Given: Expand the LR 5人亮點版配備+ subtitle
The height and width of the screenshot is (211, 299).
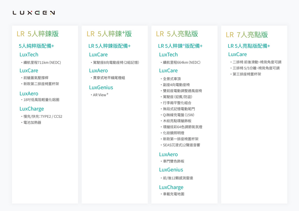Looking at the screenshot, I should (x=249, y=46).
